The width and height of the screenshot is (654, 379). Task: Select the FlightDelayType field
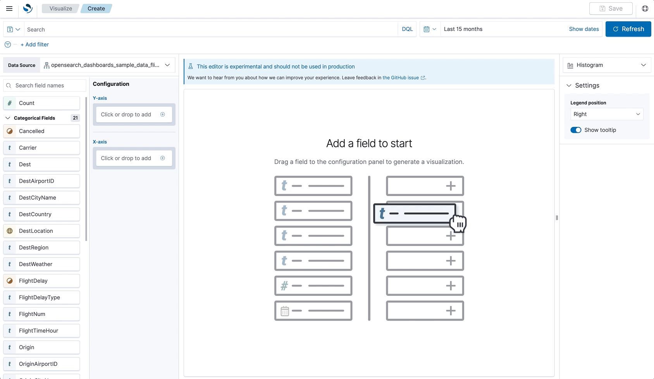pyautogui.click(x=41, y=297)
